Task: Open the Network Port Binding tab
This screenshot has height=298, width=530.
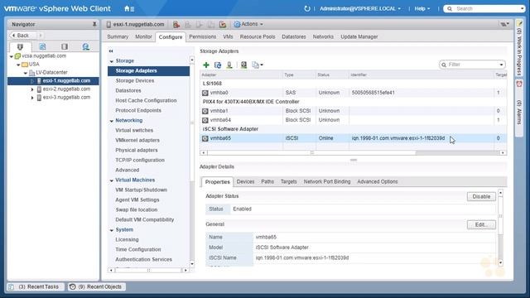Action: [x=327, y=181]
